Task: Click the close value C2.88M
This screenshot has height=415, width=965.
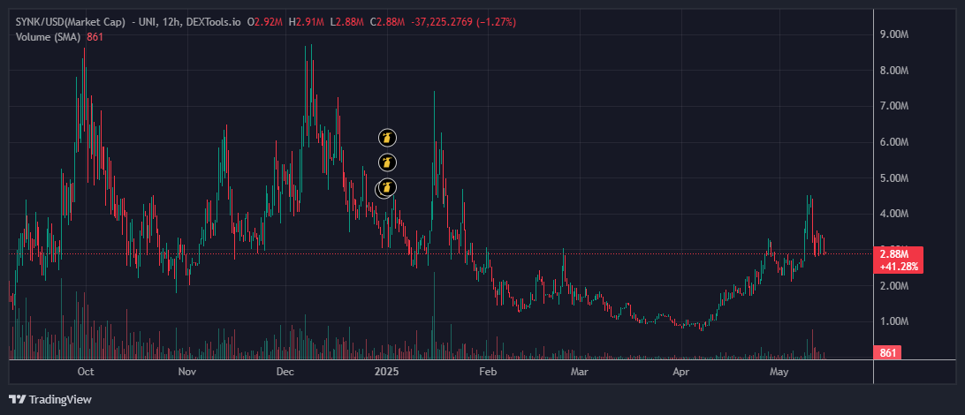Action: [386, 22]
